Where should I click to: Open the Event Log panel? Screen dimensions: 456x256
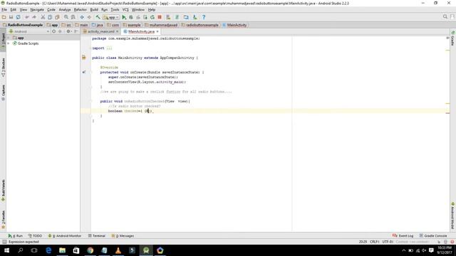click(x=403, y=235)
